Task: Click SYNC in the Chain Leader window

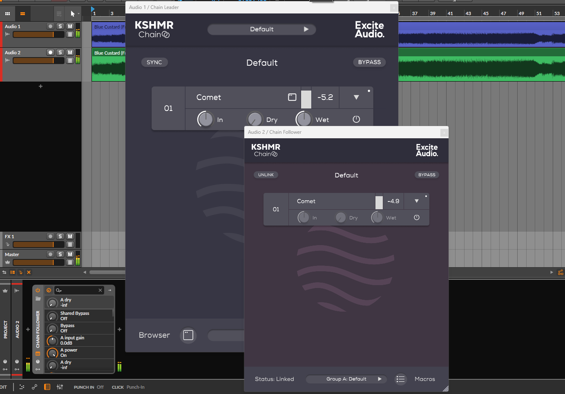Action: [x=154, y=62]
